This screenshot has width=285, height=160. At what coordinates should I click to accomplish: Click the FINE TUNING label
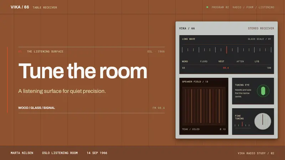pos(239,117)
